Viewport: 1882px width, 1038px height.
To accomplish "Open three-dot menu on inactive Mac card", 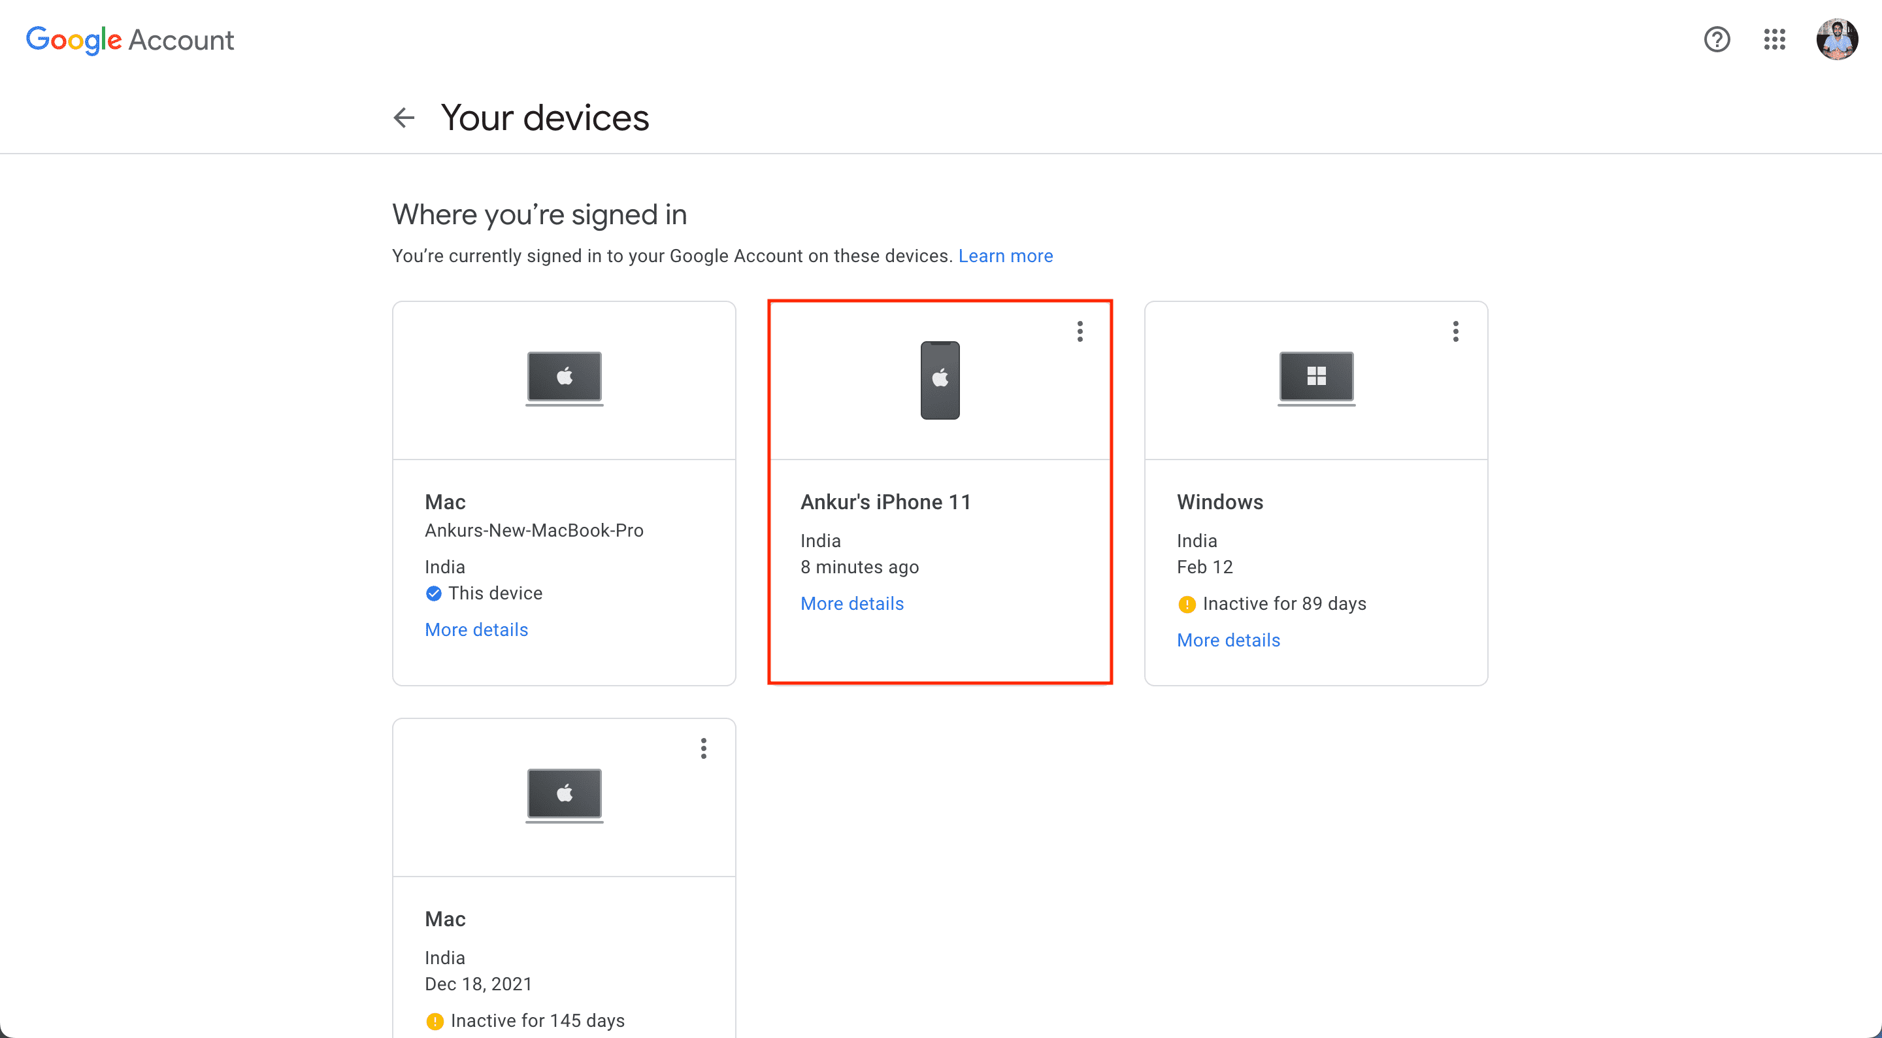I will (x=704, y=748).
